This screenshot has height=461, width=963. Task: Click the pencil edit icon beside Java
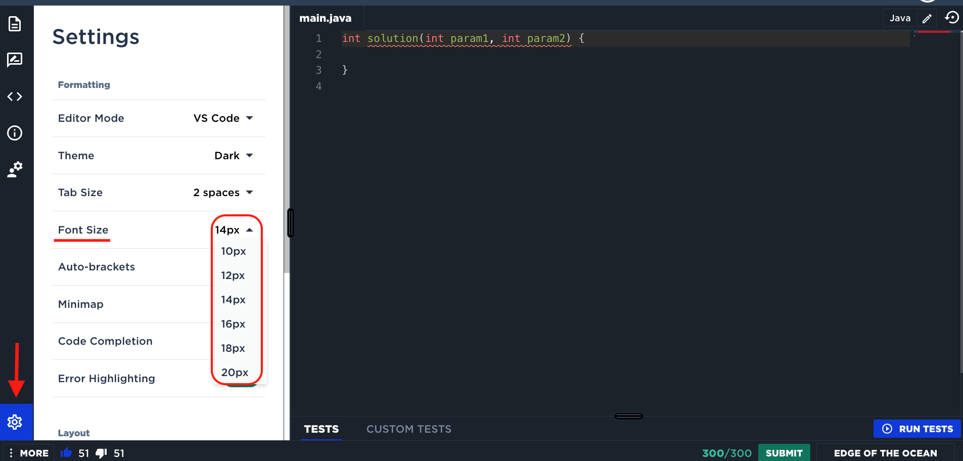927,19
